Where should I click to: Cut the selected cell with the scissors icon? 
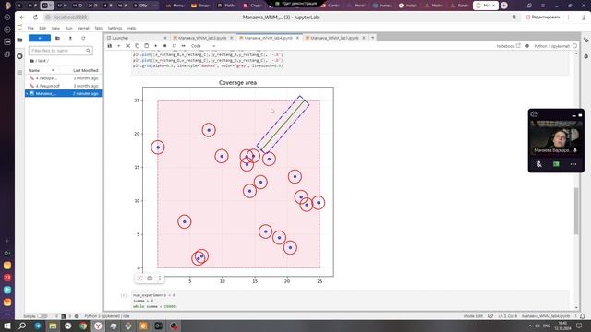point(127,46)
